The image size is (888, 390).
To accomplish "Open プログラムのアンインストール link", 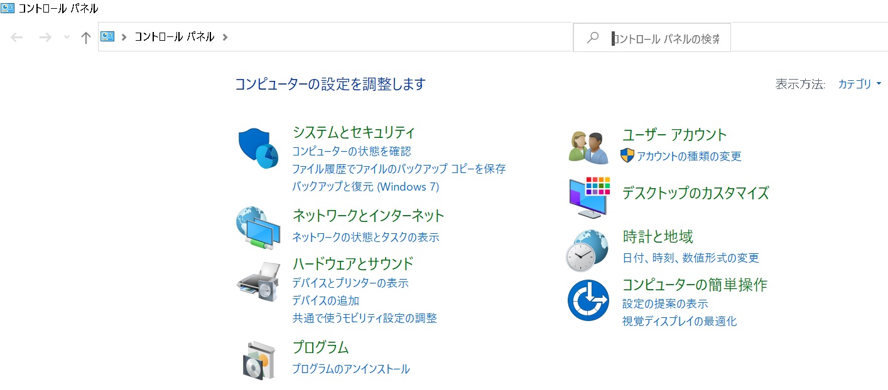I will point(351,369).
